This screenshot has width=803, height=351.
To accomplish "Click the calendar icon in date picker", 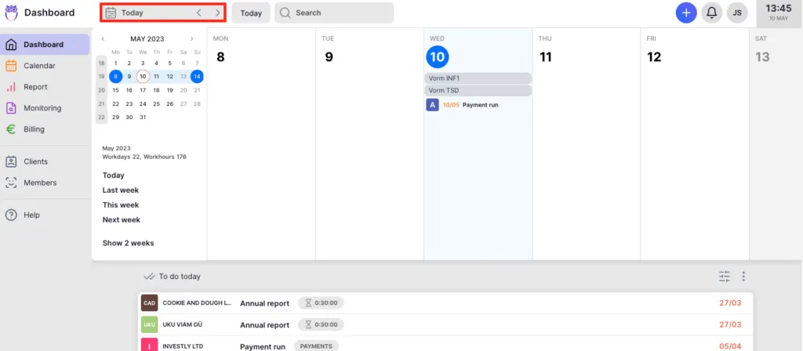I will pyautogui.click(x=111, y=13).
